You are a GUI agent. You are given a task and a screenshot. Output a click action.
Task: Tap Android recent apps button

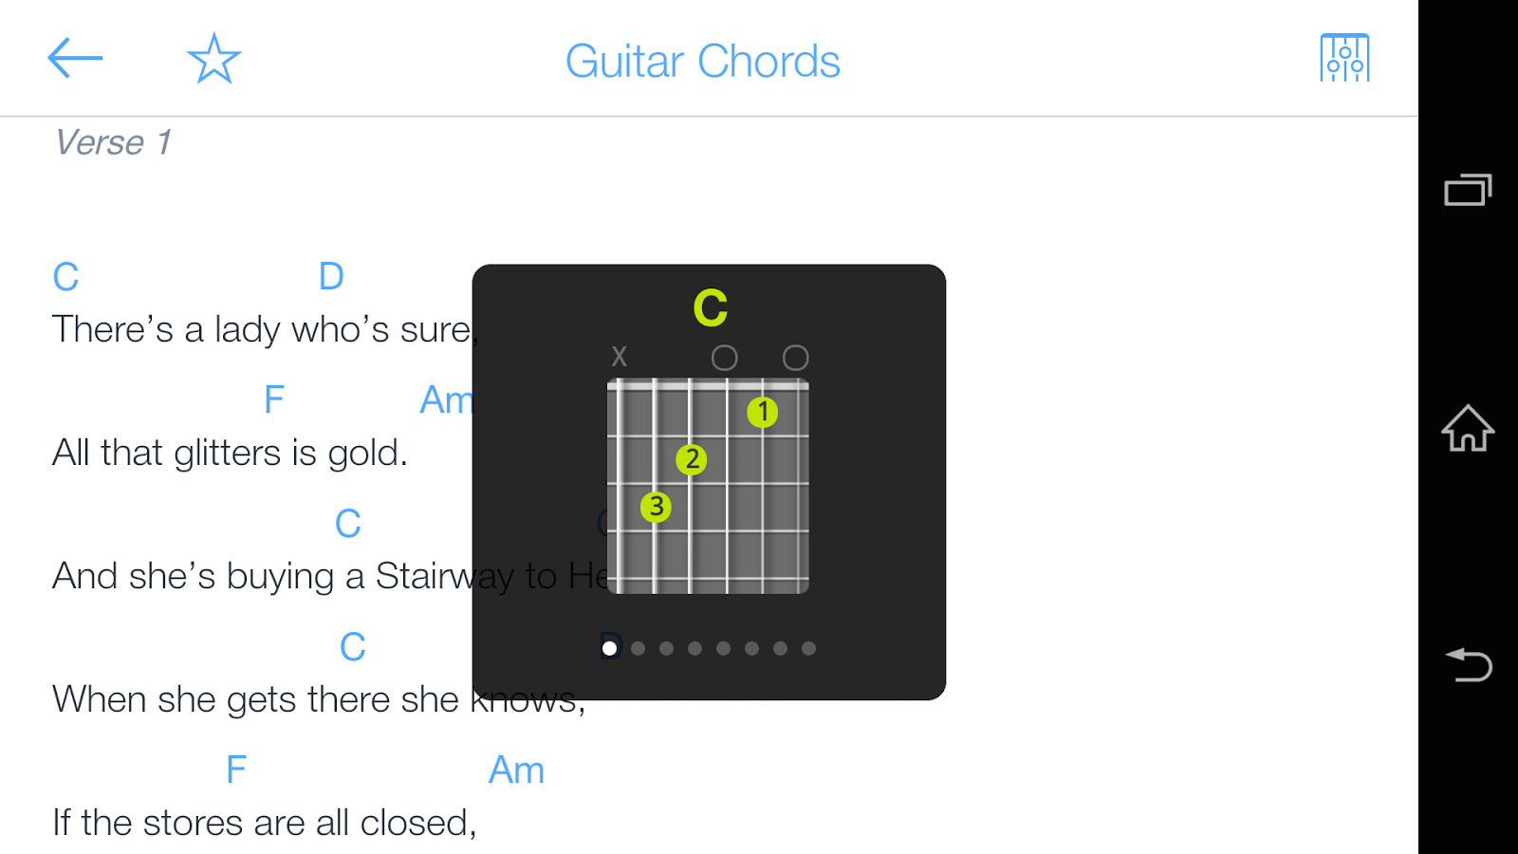[x=1468, y=190]
